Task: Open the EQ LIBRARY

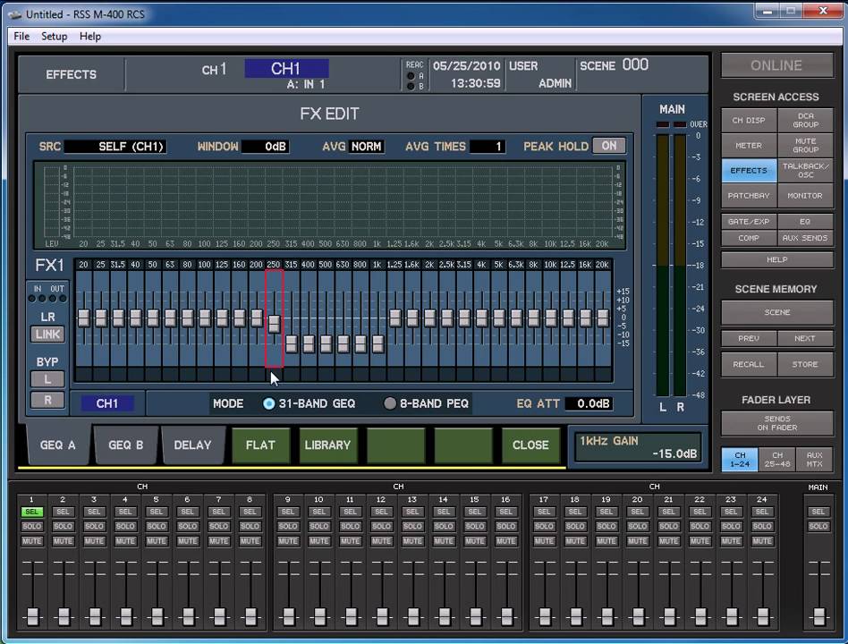Action: coord(327,445)
